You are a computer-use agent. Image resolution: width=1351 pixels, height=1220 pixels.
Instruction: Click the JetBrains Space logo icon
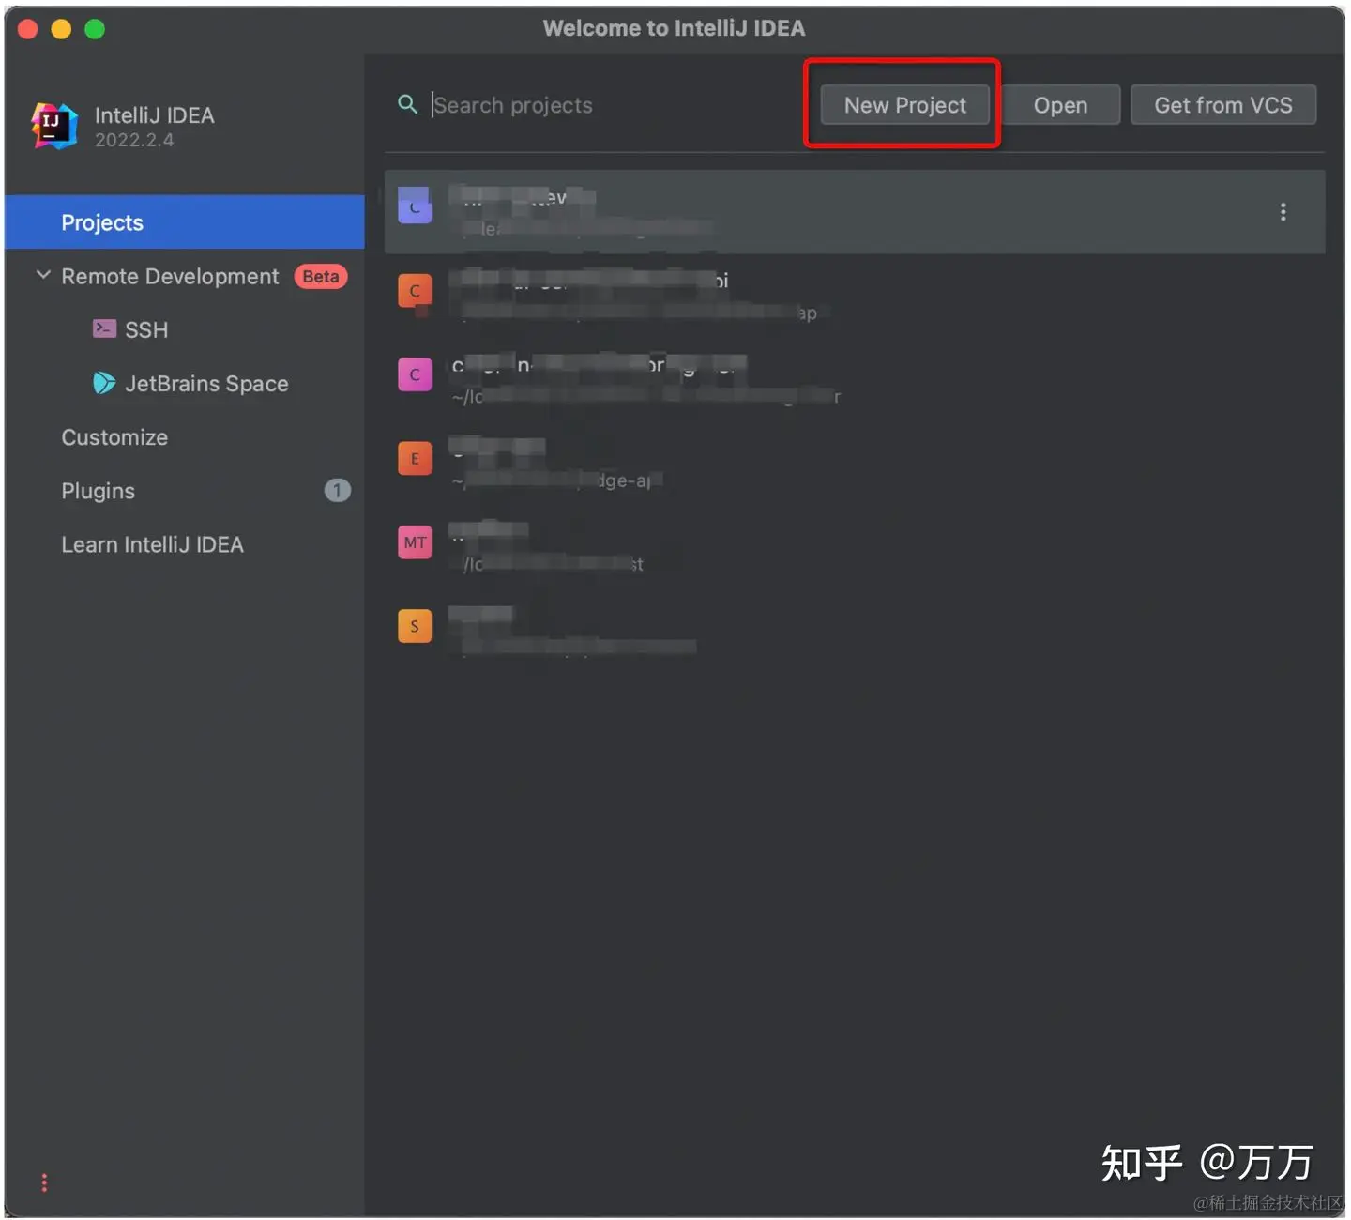point(104,383)
